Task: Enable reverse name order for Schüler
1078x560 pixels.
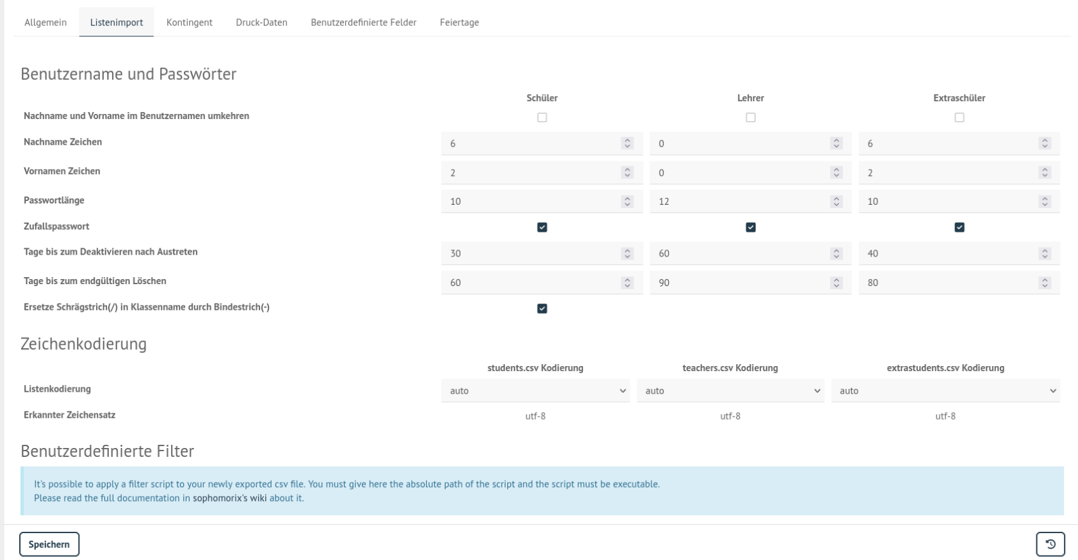Action: coord(542,118)
